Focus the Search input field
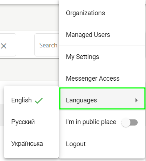The image size is (146, 161). coord(47,45)
